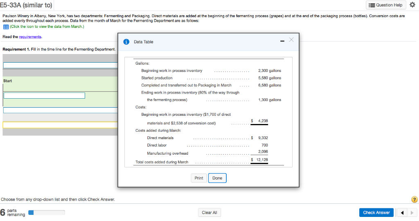Click the parts remaining progress bar
Viewport: 419px width, 221px height.
pyautogui.click(x=47, y=212)
